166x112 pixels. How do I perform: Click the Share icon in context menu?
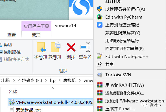[x=99, y=64]
